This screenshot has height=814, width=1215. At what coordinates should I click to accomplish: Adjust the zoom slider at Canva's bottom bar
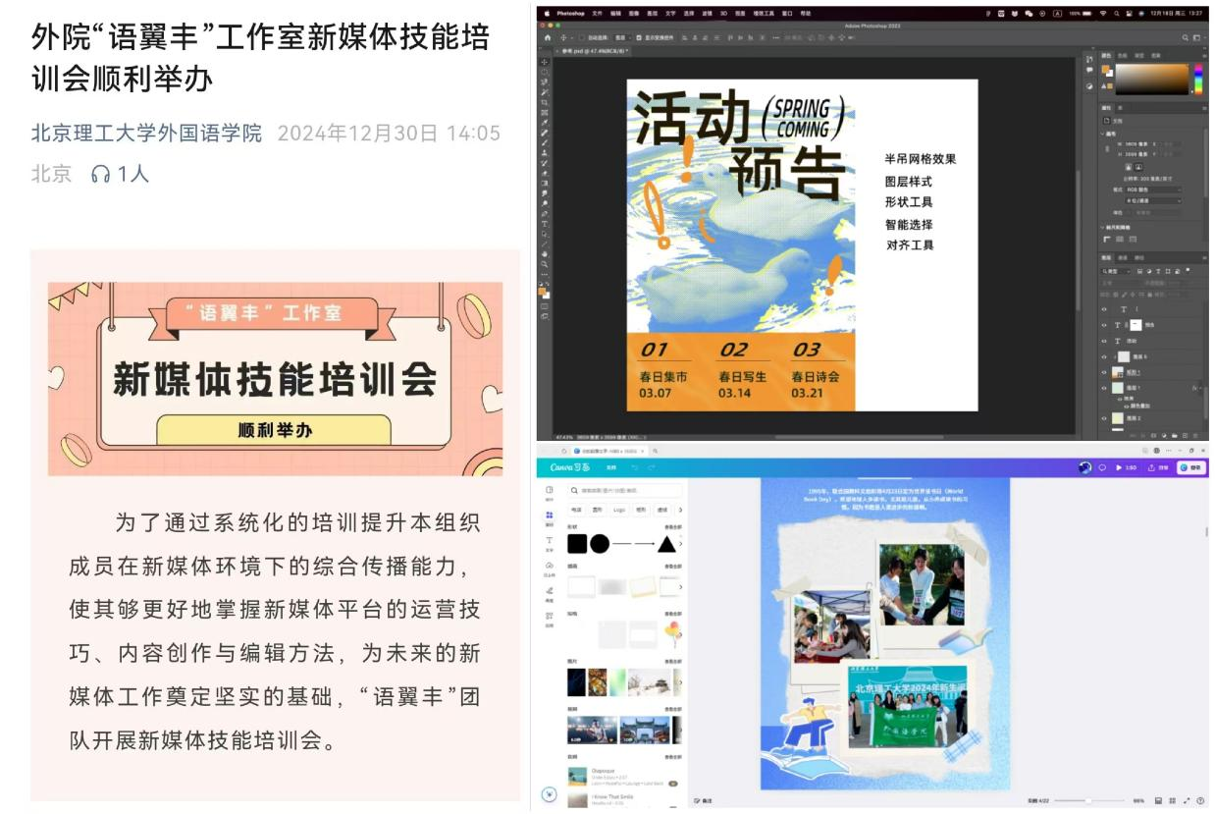click(x=1089, y=800)
